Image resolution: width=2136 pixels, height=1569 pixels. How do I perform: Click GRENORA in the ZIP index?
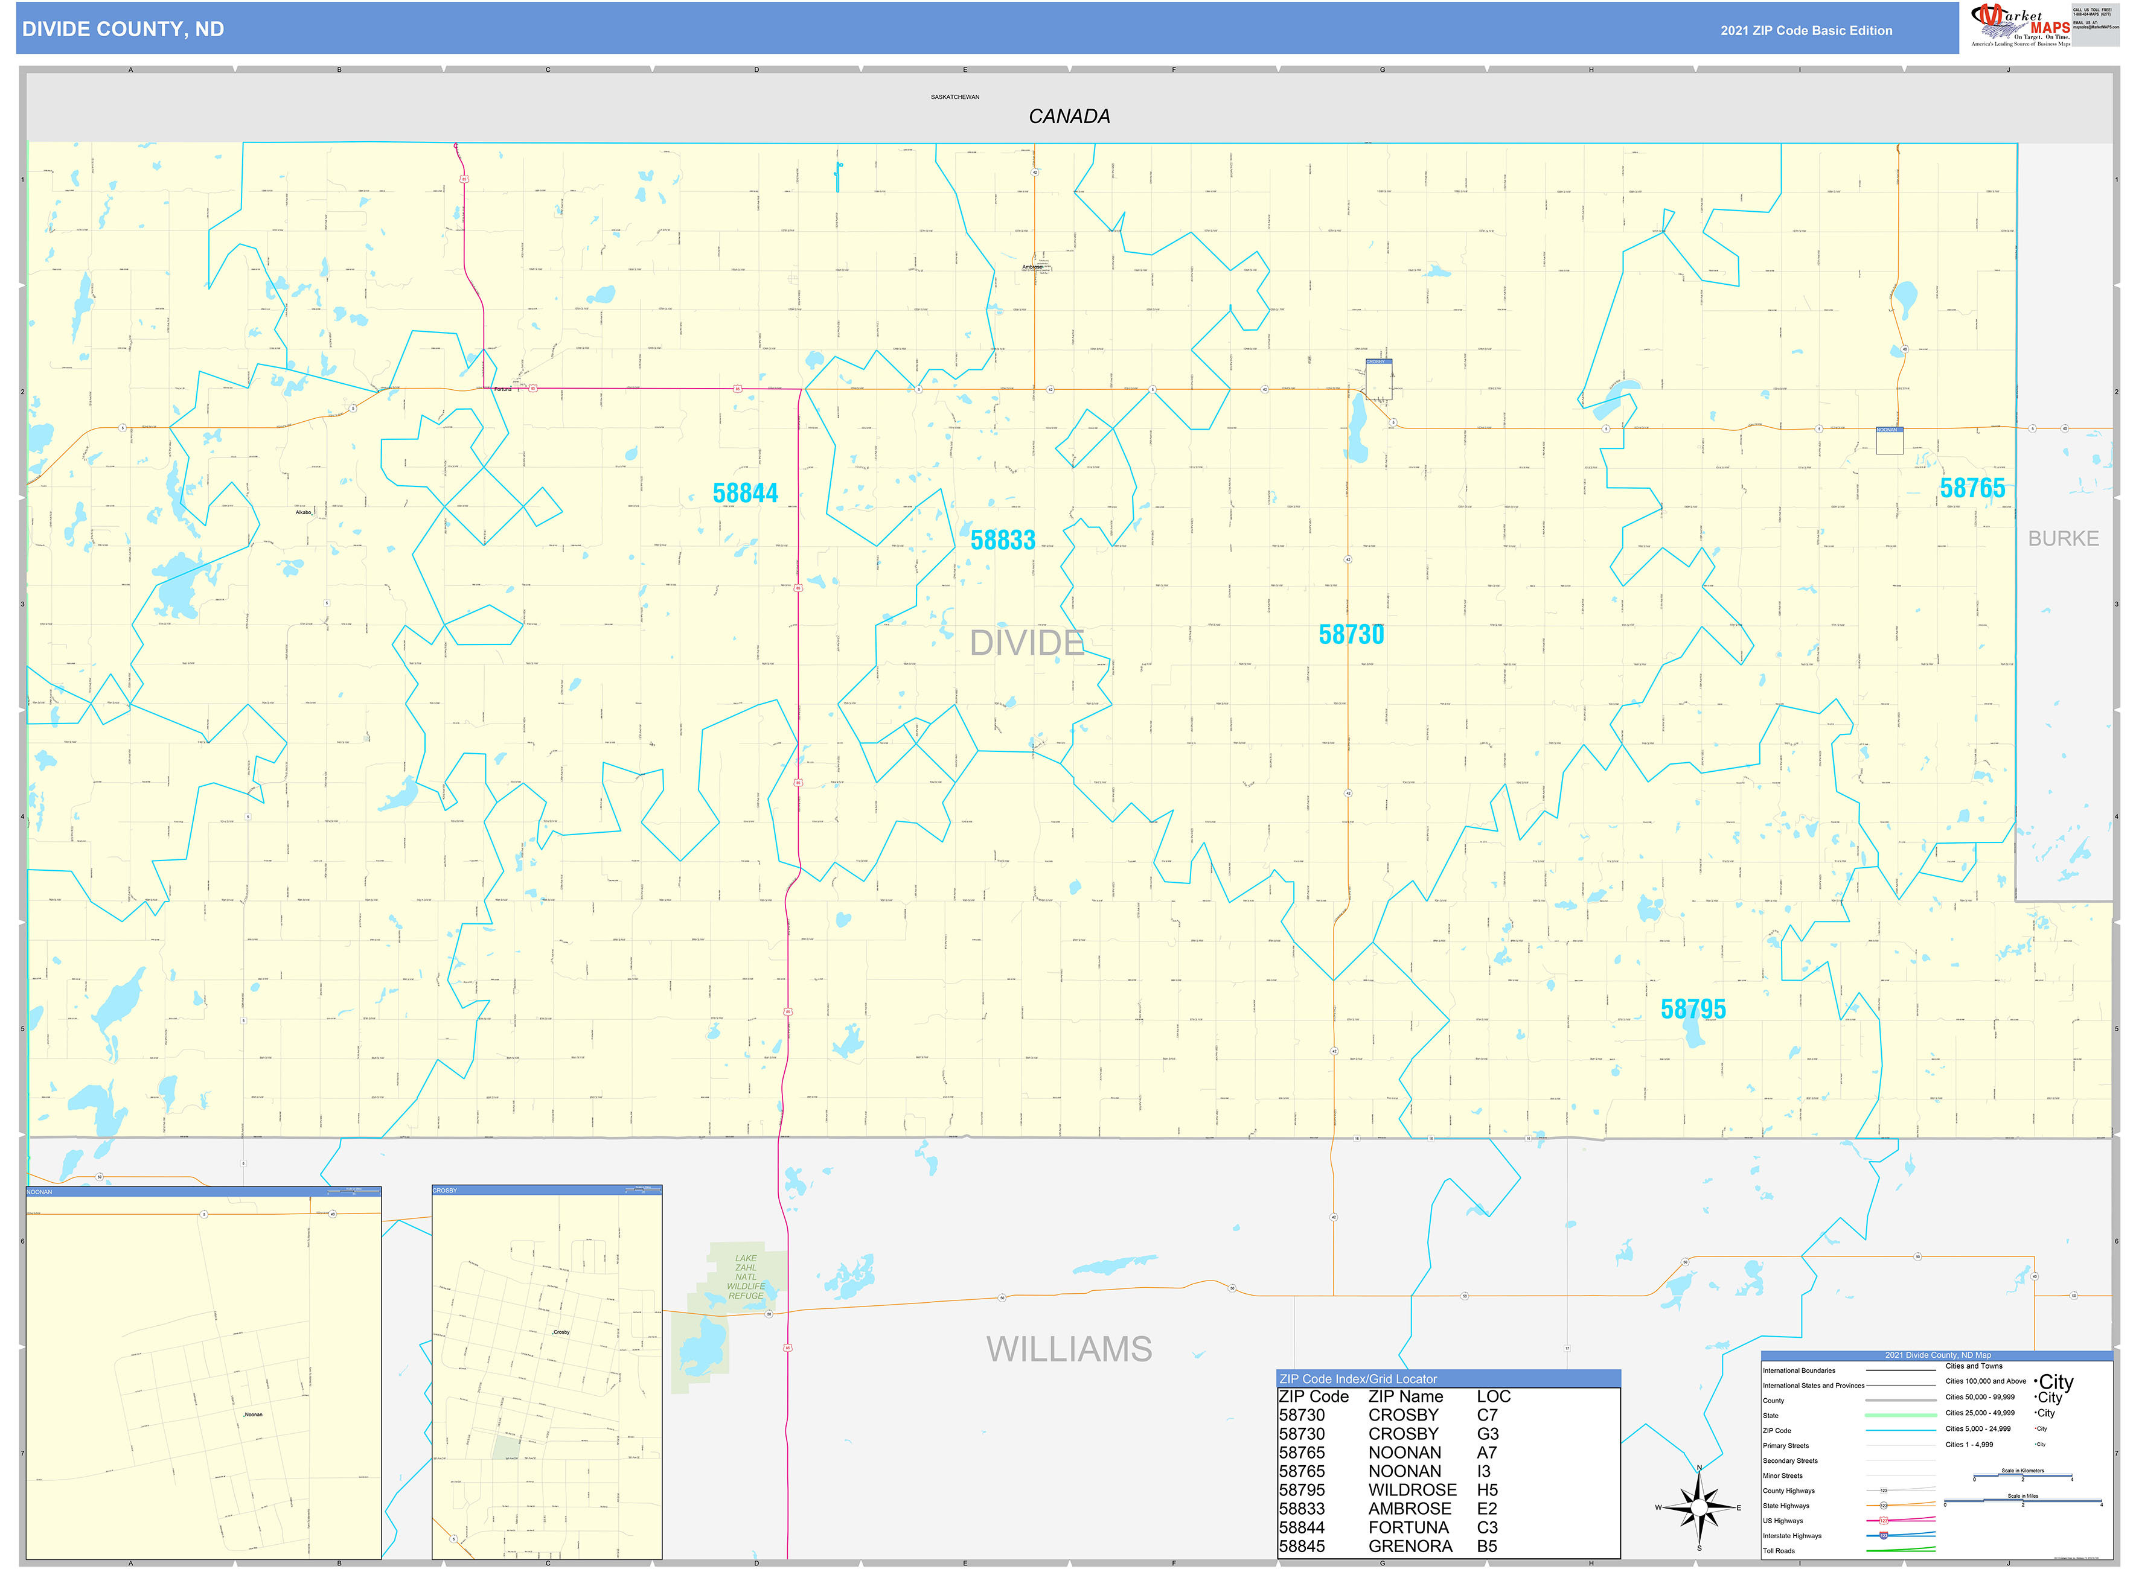tap(1410, 1546)
